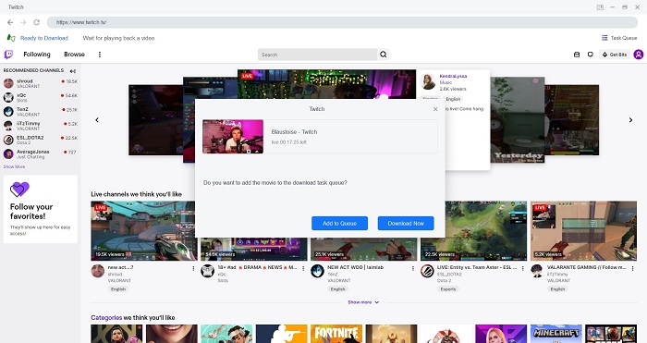Viewport: 647px width, 343px height.
Task: Close the Twitch download dialog
Action: [x=435, y=109]
